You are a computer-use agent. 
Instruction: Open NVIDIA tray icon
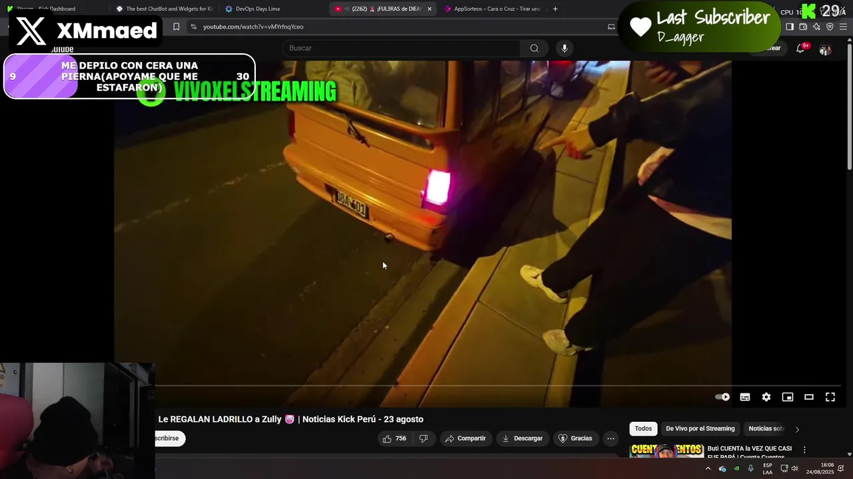[x=736, y=469]
